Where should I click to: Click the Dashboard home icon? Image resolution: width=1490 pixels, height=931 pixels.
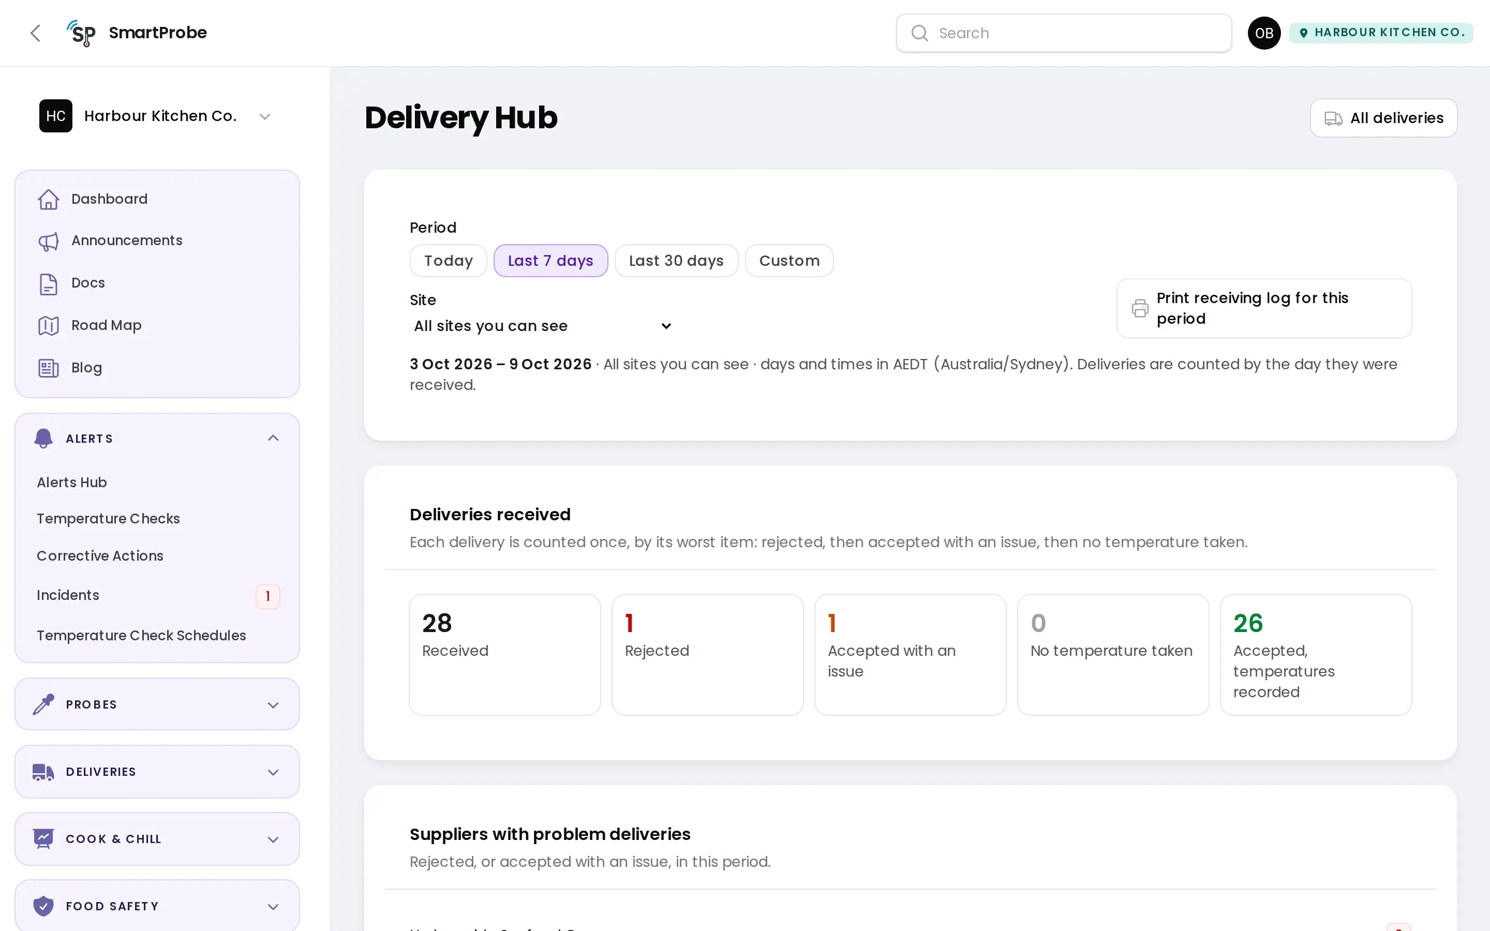click(49, 200)
